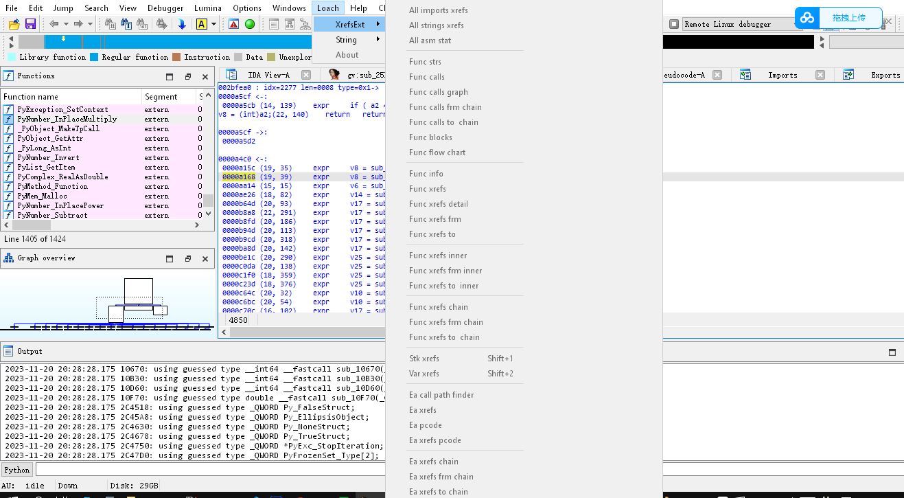This screenshot has height=498, width=904.
Task: Click the Functions list horizontal scrollbar thumb
Action: point(33,225)
